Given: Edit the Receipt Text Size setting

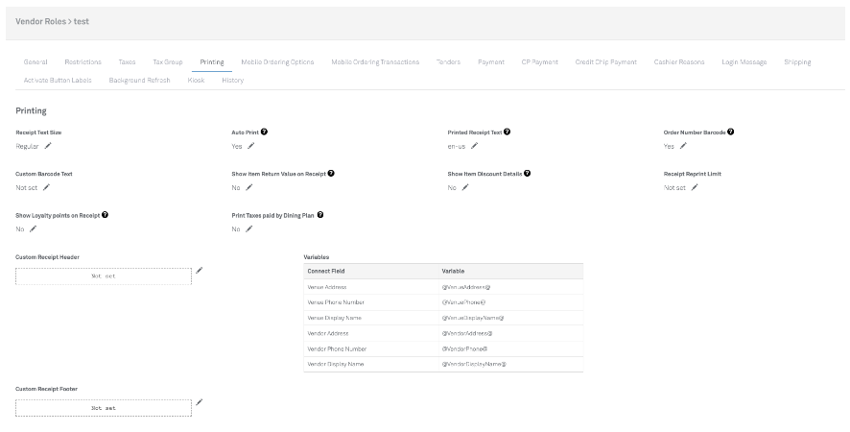Looking at the screenshot, I should (x=47, y=146).
